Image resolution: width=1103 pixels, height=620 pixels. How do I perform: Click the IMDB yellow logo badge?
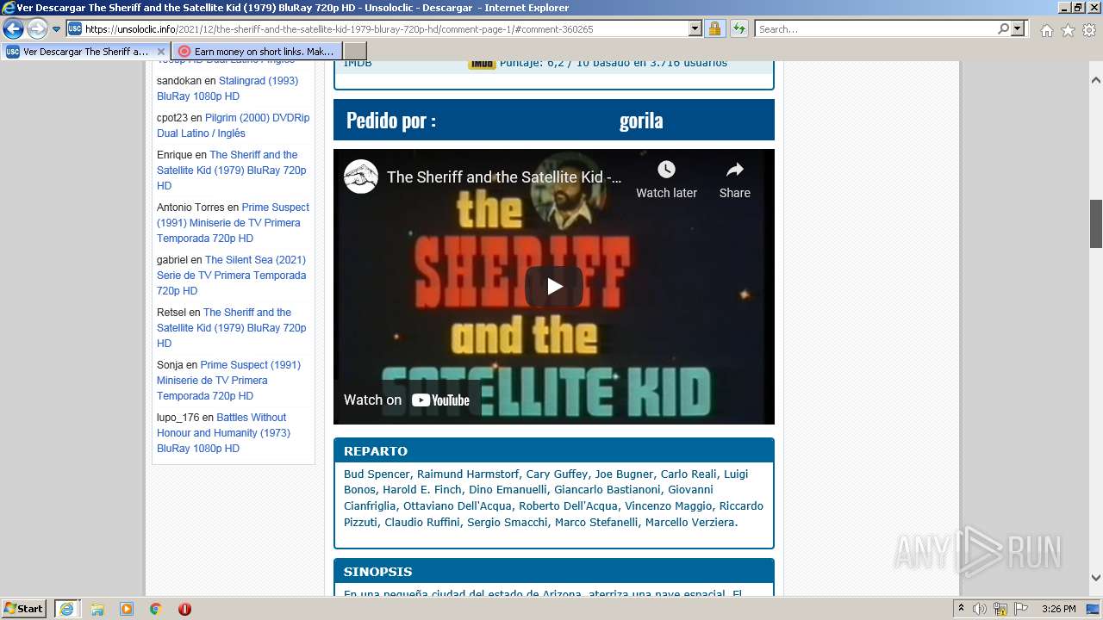(483, 63)
